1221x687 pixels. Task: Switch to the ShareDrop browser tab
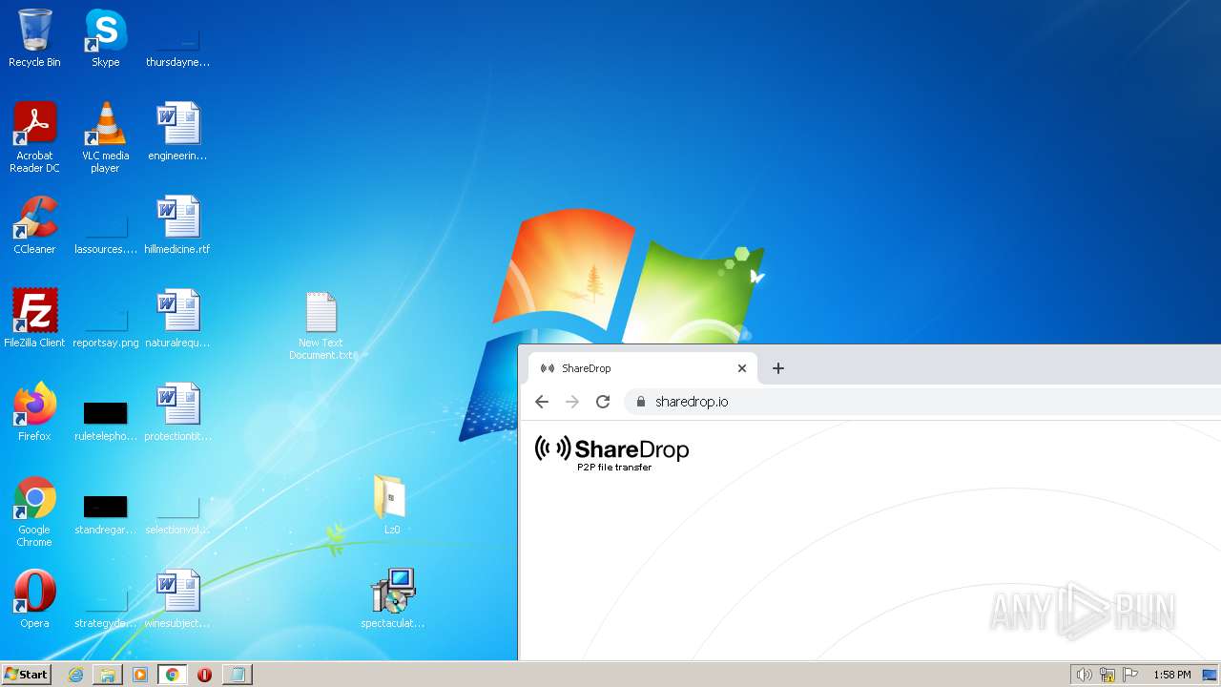(643, 368)
